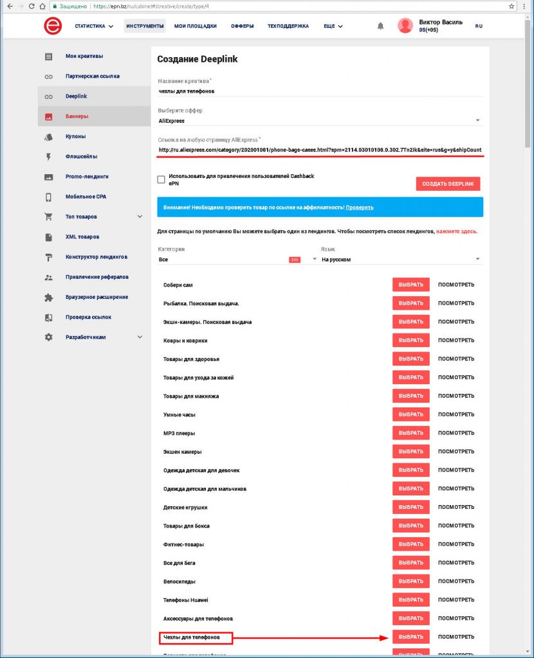Click the Мобильное CPA phone icon

(x=48, y=197)
